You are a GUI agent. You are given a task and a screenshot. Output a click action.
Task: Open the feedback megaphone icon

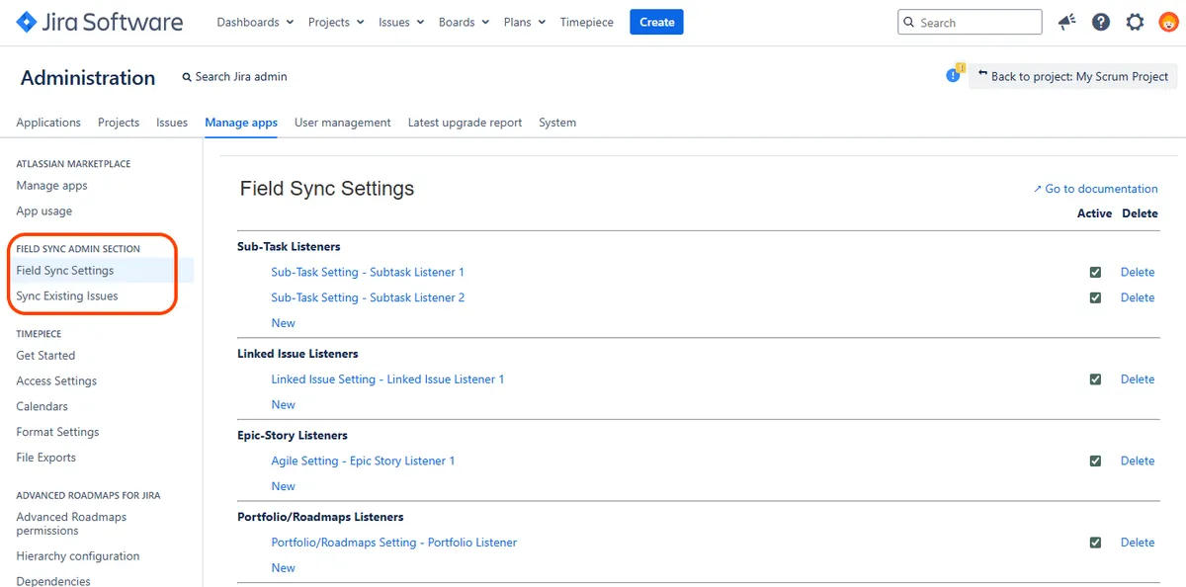click(1067, 22)
